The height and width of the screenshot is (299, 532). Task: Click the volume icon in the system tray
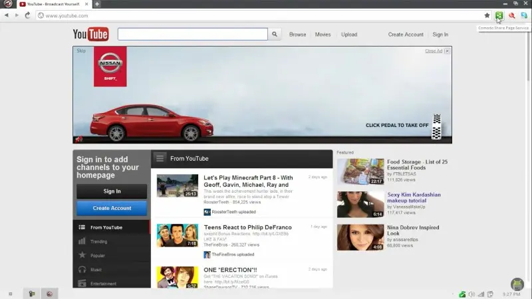471,294
